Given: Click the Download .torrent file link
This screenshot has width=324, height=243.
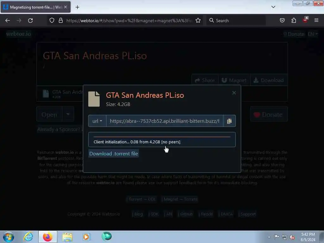Looking at the screenshot, I should coord(114,153).
